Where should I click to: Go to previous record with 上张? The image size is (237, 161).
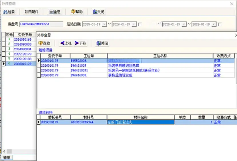pos(65,43)
